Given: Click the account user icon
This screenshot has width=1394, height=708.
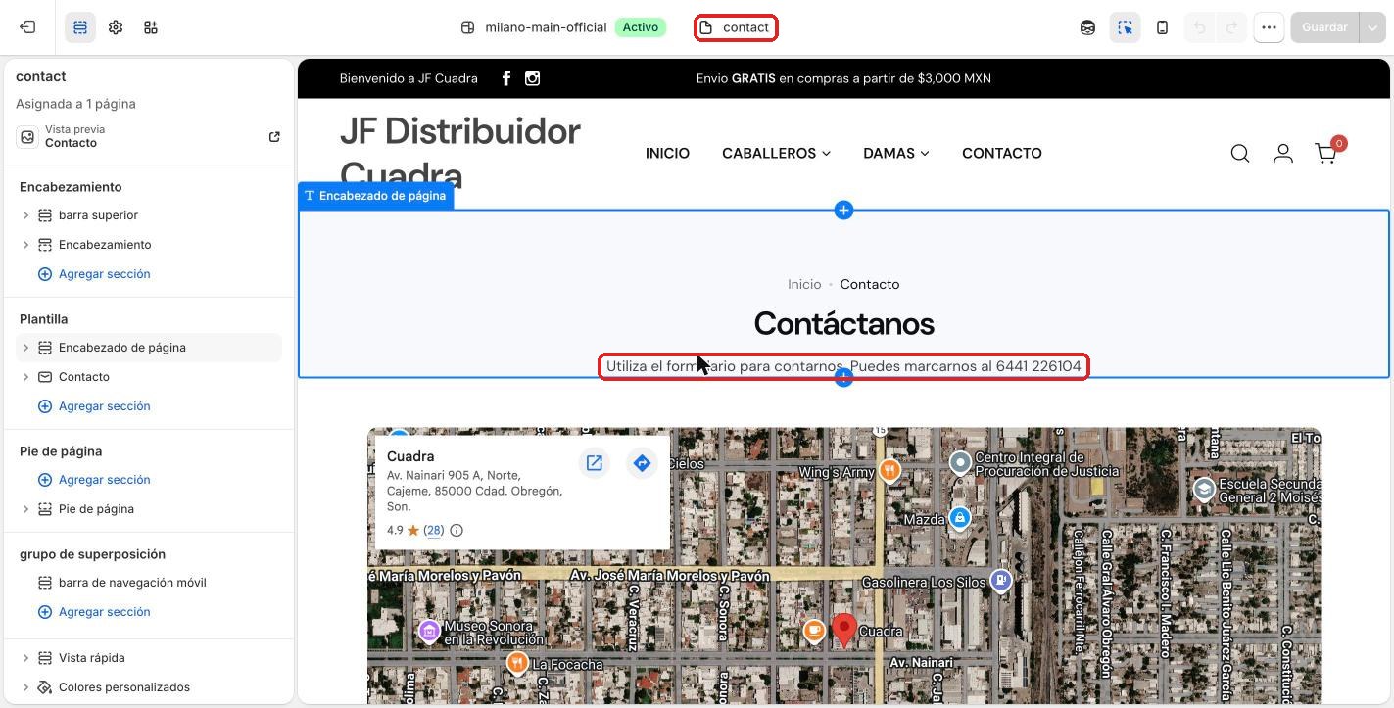Looking at the screenshot, I should point(1283,153).
